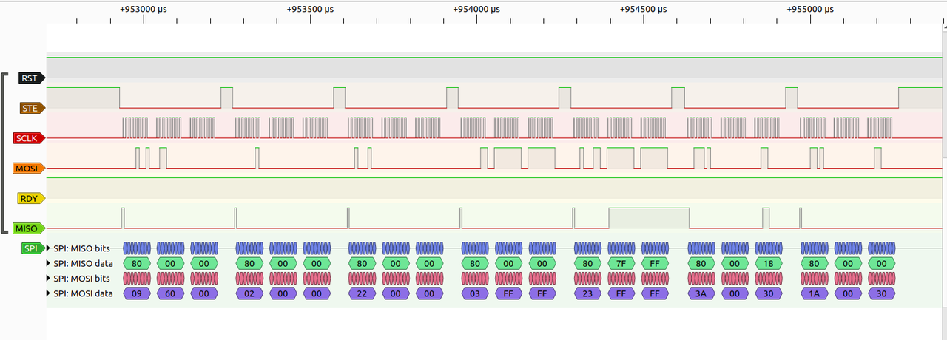Click the yellow RDY channel label
Screen dimensions: 947x340
pos(30,199)
